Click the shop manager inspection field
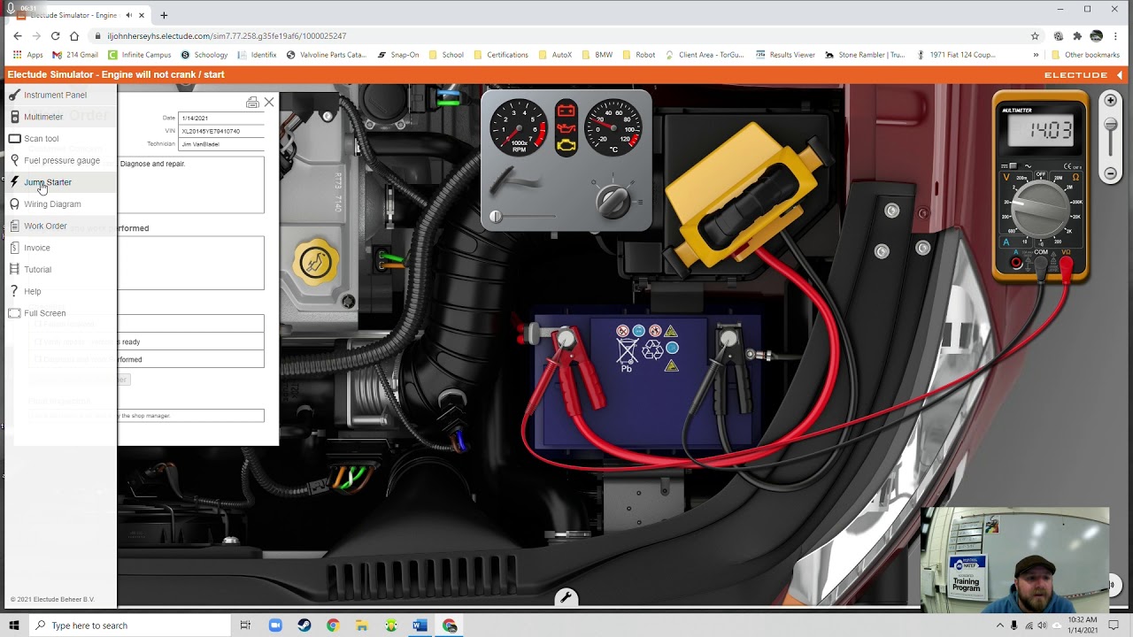The image size is (1133, 637). 190,415
